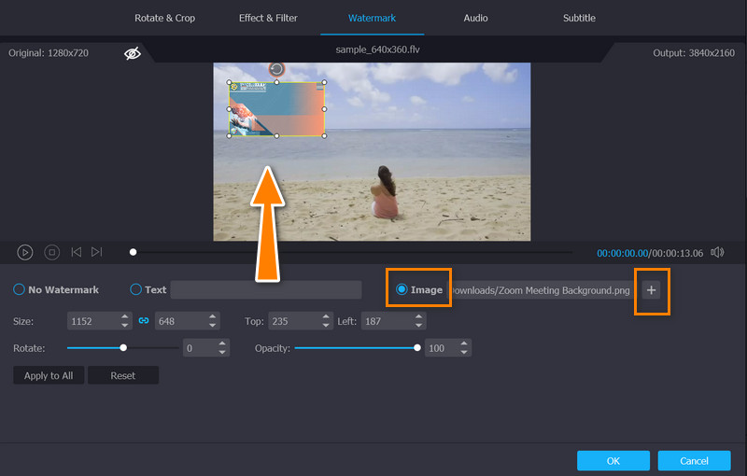
Task: Toggle the preview eye icon near Original
Action: tap(133, 53)
